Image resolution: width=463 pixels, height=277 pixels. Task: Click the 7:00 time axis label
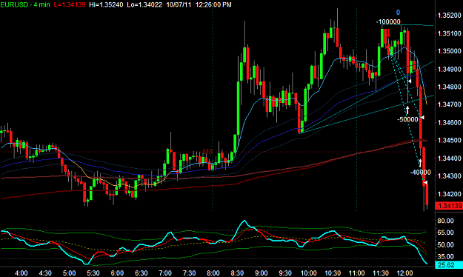pos(165,273)
